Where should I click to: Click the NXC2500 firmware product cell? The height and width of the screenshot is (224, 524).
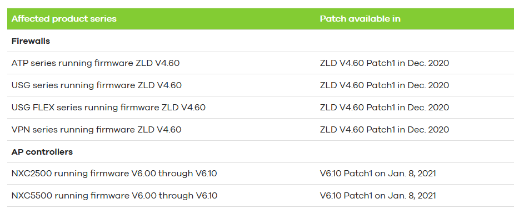pyautogui.click(x=114, y=174)
